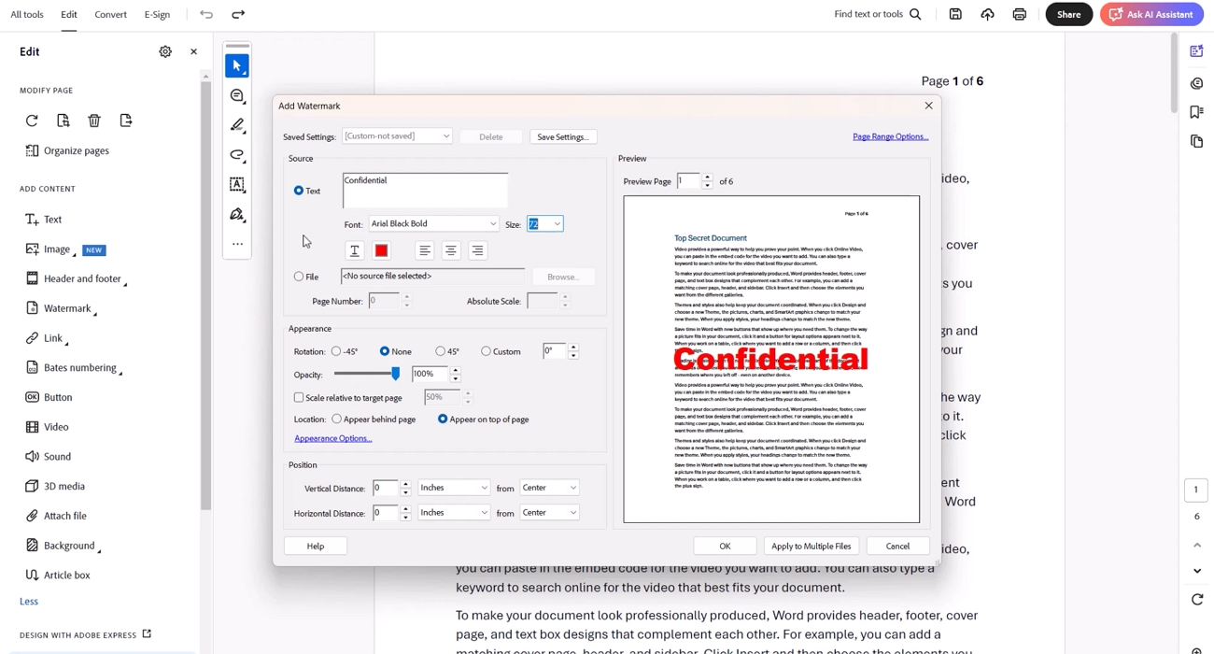Viewport: 1214px width, 654px height.
Task: Click the underline text icon in dialog
Action: (x=355, y=250)
